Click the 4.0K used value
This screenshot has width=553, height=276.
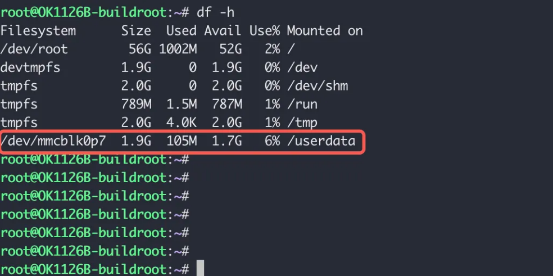coord(181,123)
